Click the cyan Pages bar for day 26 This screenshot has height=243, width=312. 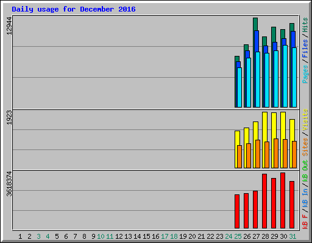click(x=249, y=83)
